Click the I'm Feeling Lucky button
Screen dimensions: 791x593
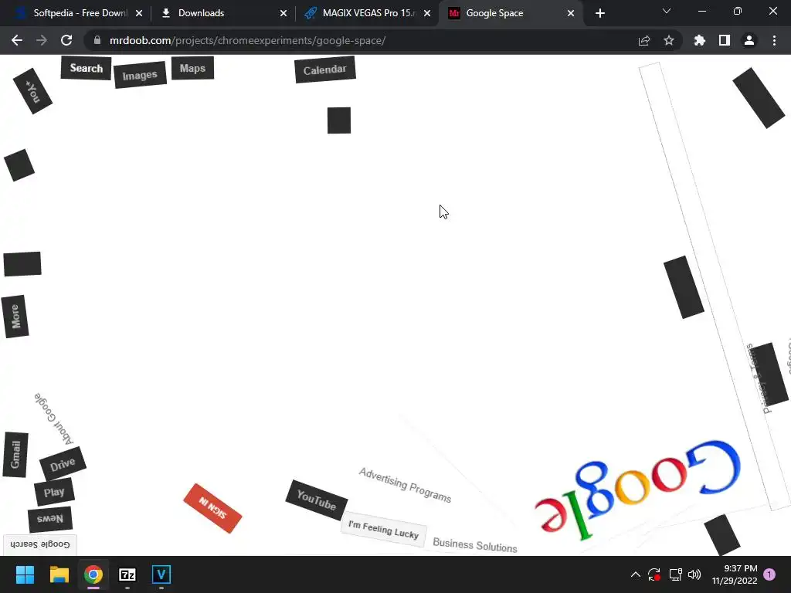tap(383, 530)
